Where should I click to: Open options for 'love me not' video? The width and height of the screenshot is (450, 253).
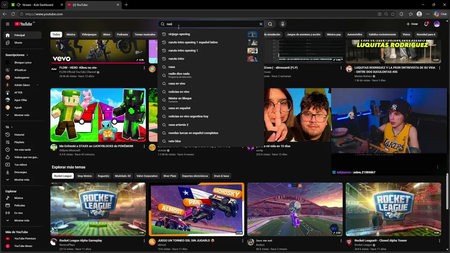[341, 241]
